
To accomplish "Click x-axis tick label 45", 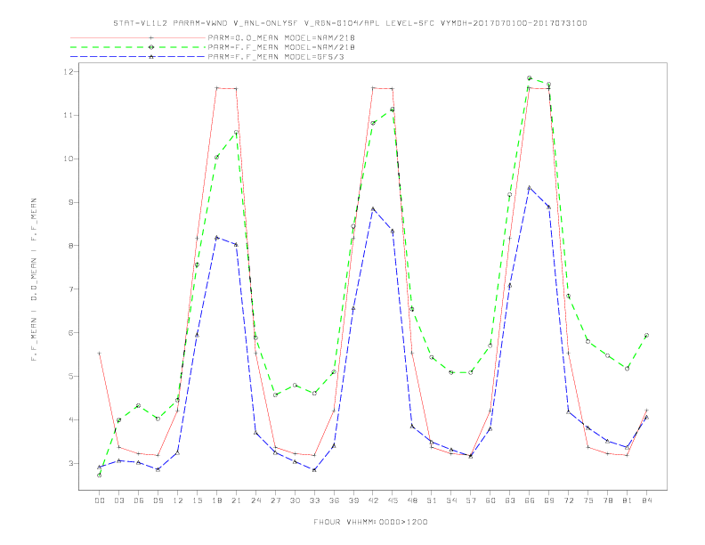I will (x=393, y=500).
